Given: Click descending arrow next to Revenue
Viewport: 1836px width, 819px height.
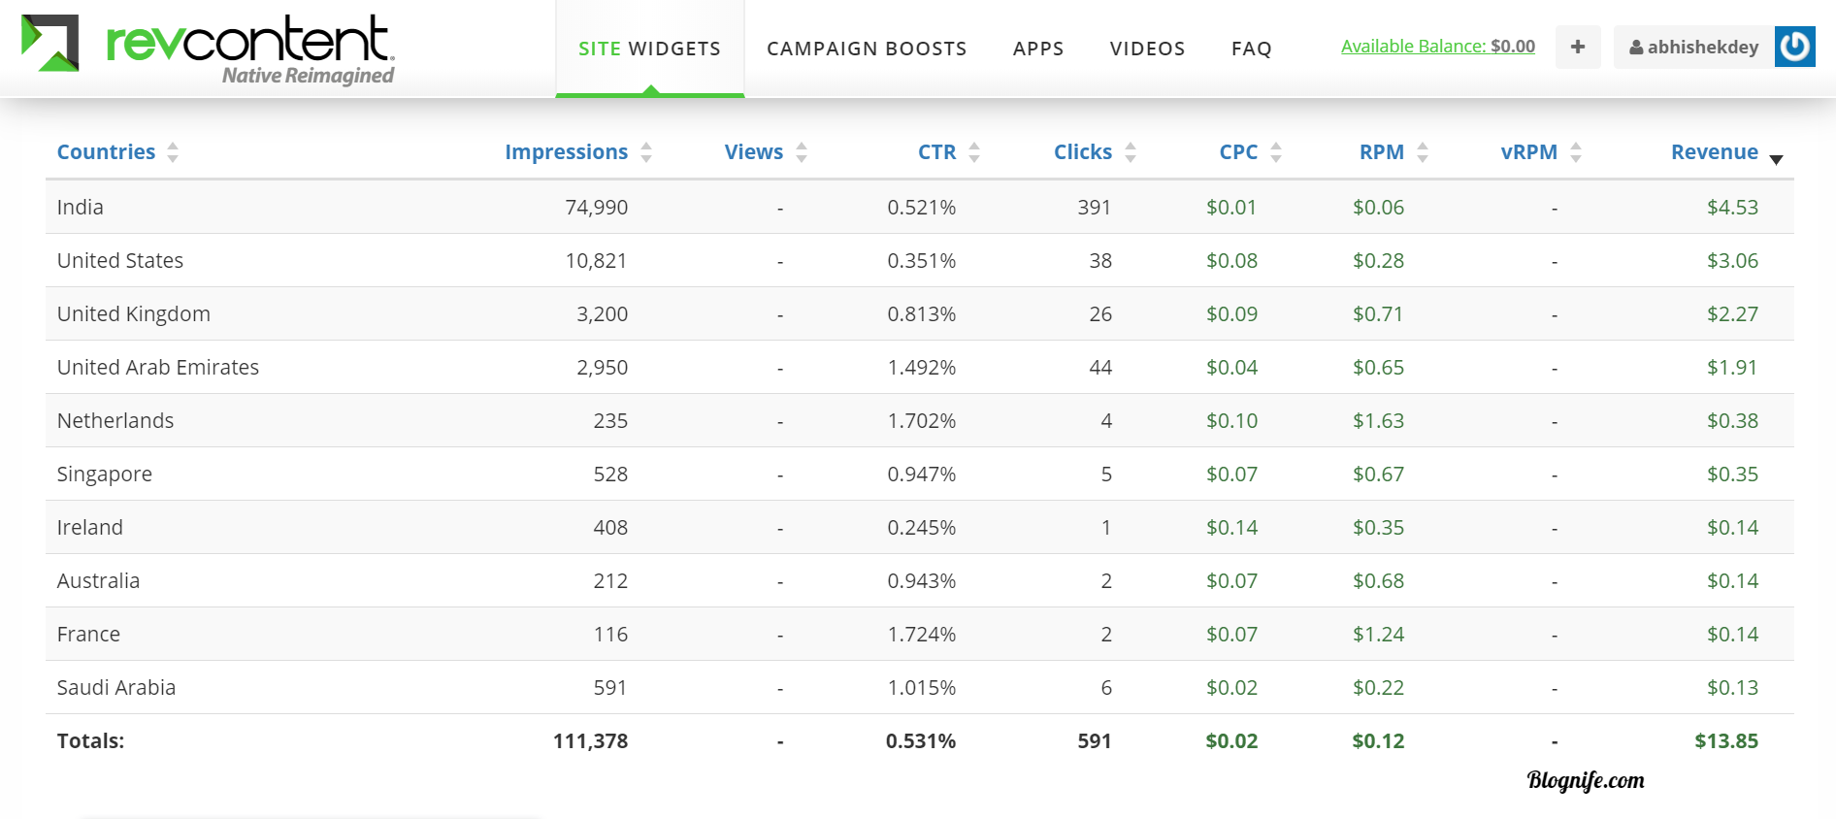Looking at the screenshot, I should click(1776, 159).
